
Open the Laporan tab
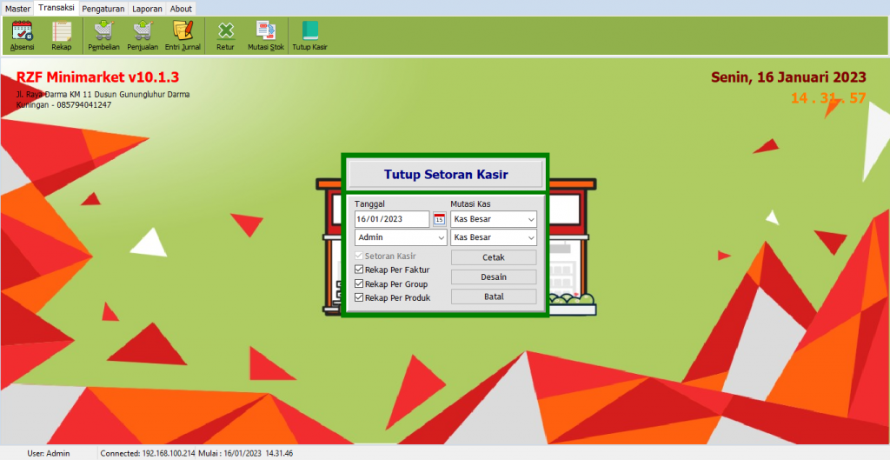147,9
